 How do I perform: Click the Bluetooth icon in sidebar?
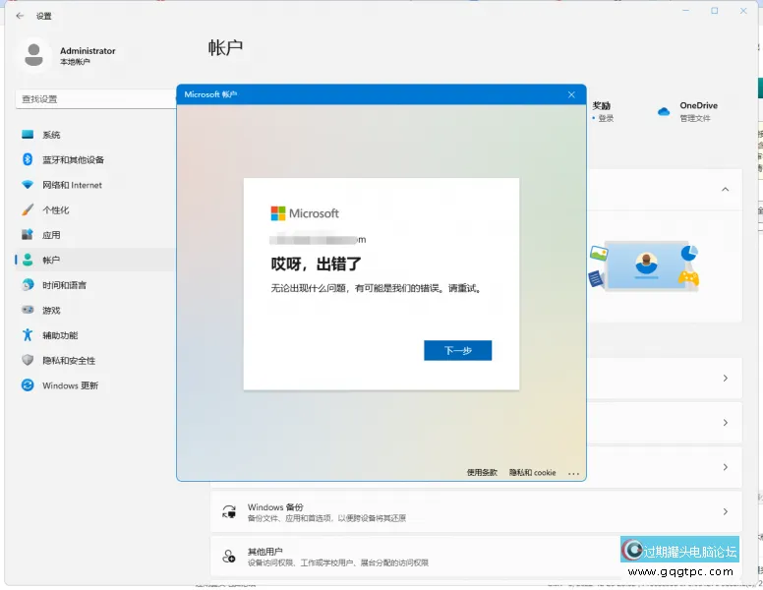tap(28, 159)
